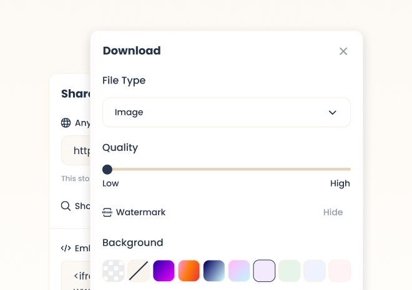Viewport: 412px width, 290px height.
Task: Click the chevron arrow in Image dropdown
Action: pos(332,113)
